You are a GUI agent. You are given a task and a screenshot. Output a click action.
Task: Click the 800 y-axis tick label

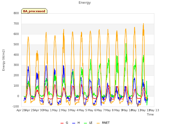tap(16, 13)
